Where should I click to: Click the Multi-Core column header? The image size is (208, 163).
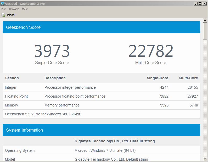tap(188, 78)
